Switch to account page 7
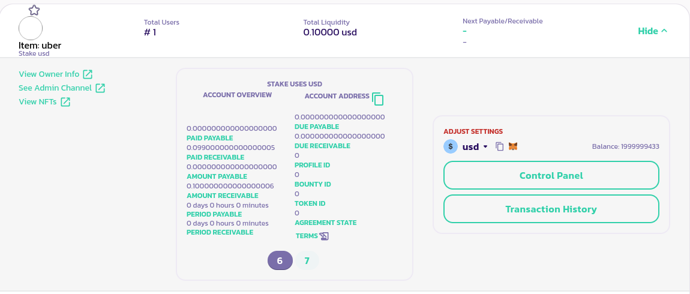This screenshot has width=690, height=294. point(307,261)
